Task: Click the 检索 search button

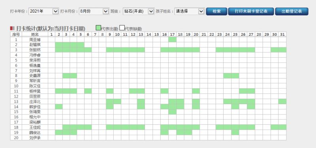Action: tap(216, 11)
